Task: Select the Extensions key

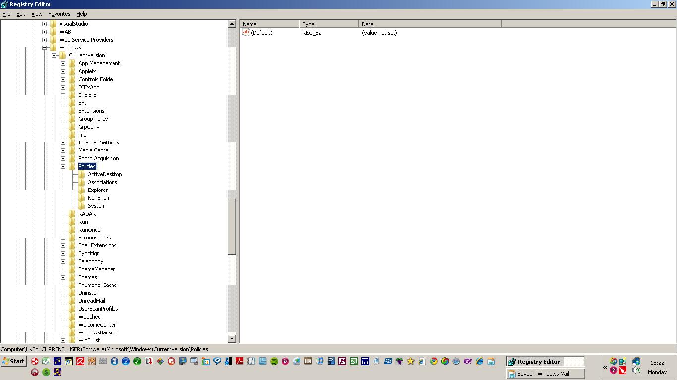Action: [91, 111]
